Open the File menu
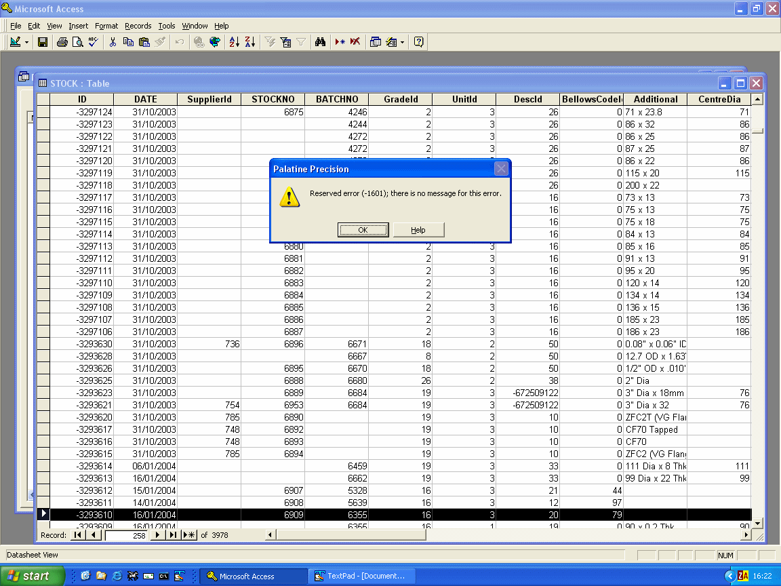The width and height of the screenshot is (781, 586). 16,26
